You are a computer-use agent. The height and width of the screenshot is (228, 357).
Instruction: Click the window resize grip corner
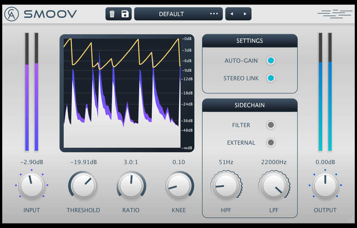pyautogui.click(x=352, y=220)
